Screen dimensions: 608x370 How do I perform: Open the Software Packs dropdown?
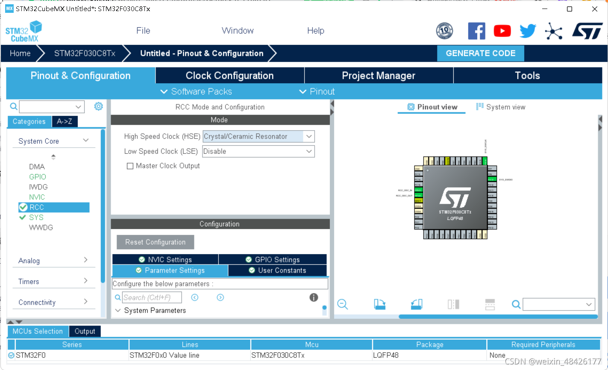196,91
